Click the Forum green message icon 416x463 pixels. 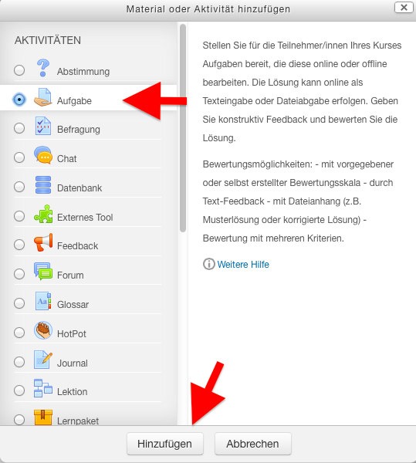click(x=43, y=272)
